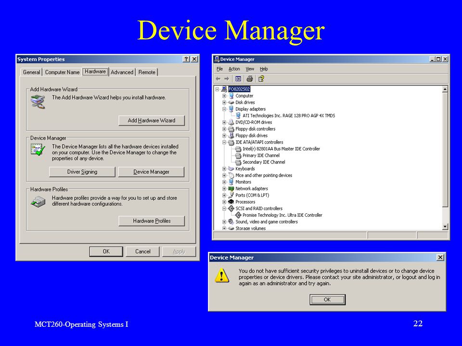Click the Promise Technology Ultra IDE Controller entry
Viewport: 462px width, 346px height.
point(282,215)
